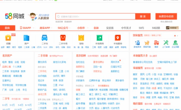The width and height of the screenshot is (181, 110).
Task: Click the 人事/行政 link
Action: 80,108
